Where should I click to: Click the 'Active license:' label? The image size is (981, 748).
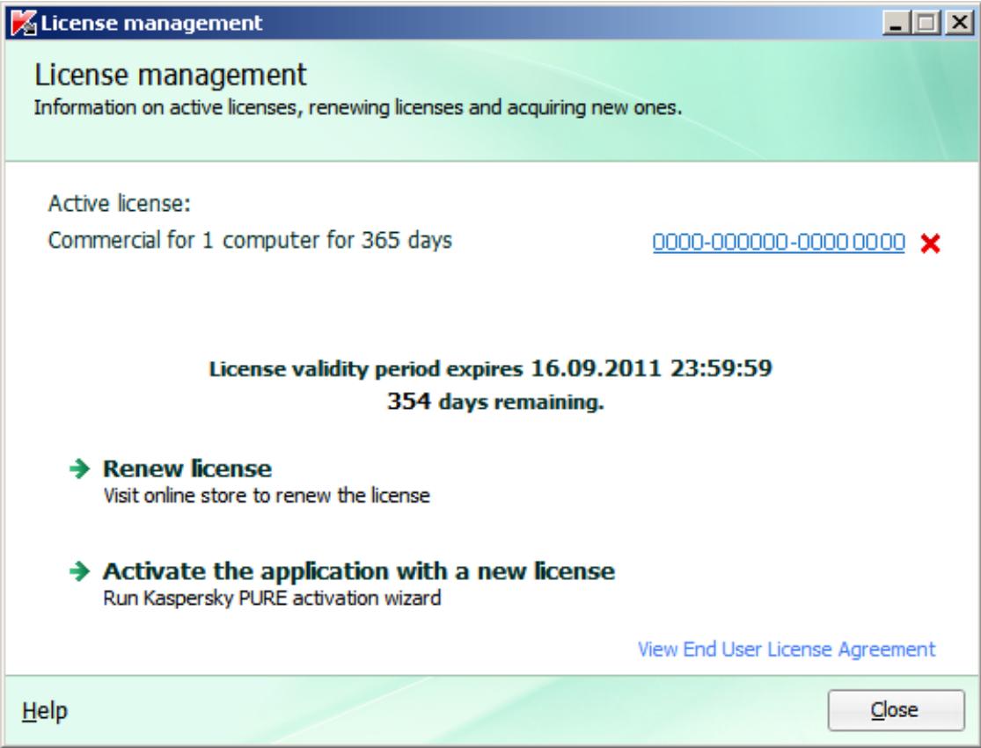tap(120, 204)
